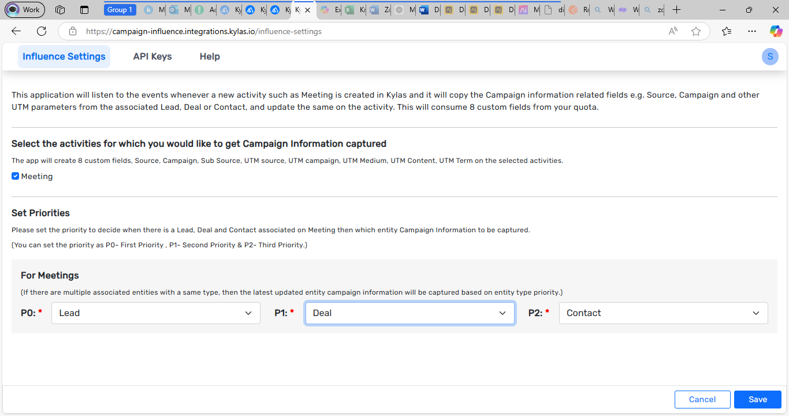Switch to the purple icon 'W' tab
The image size is (789, 416).
click(x=628, y=10)
